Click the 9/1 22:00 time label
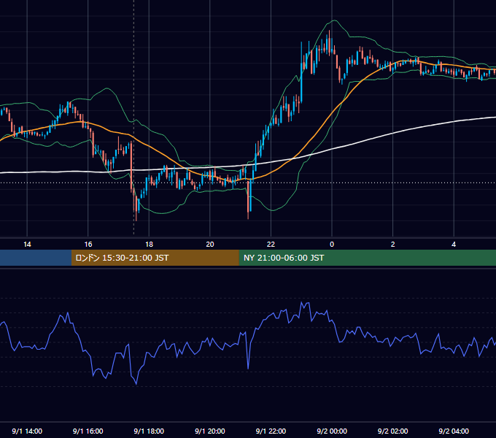The height and width of the screenshot is (438, 496). point(271,431)
